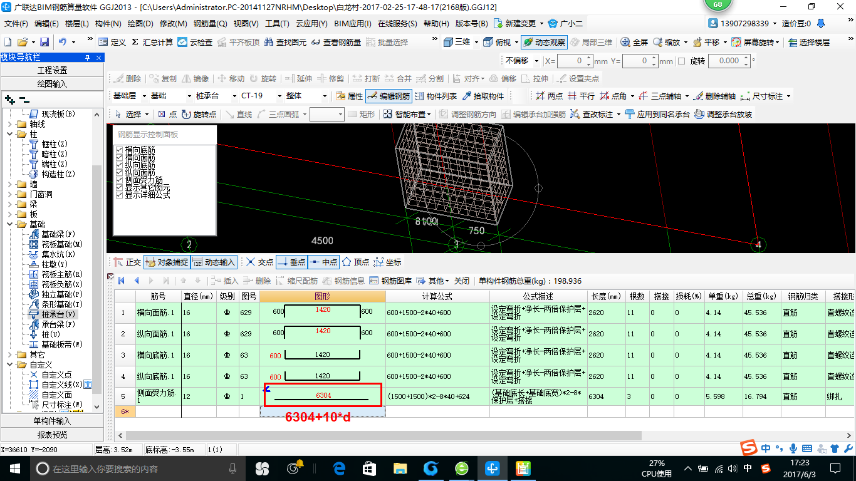Viewport: 856px width, 481px height.
Task: Click the Undo arrow icon
Action: click(63, 42)
